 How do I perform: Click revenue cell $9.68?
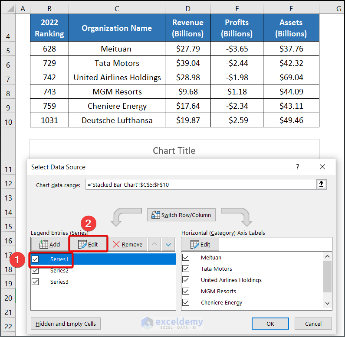187,91
